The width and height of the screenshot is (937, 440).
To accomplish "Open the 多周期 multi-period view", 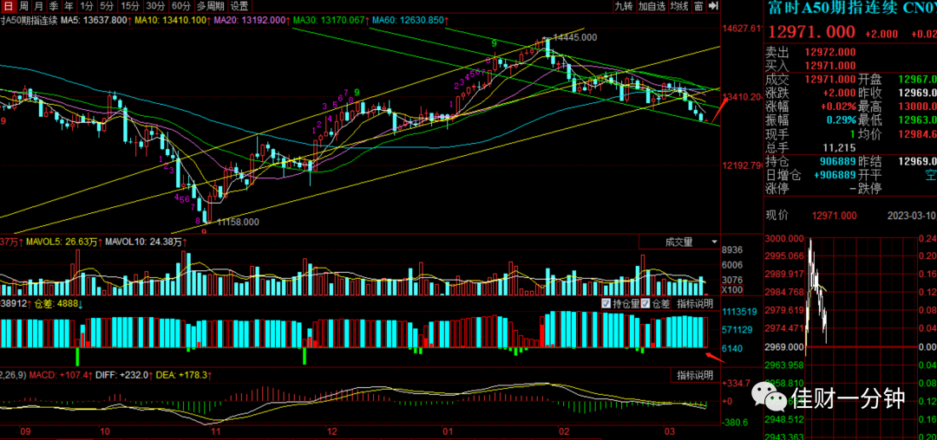I will click(210, 6).
